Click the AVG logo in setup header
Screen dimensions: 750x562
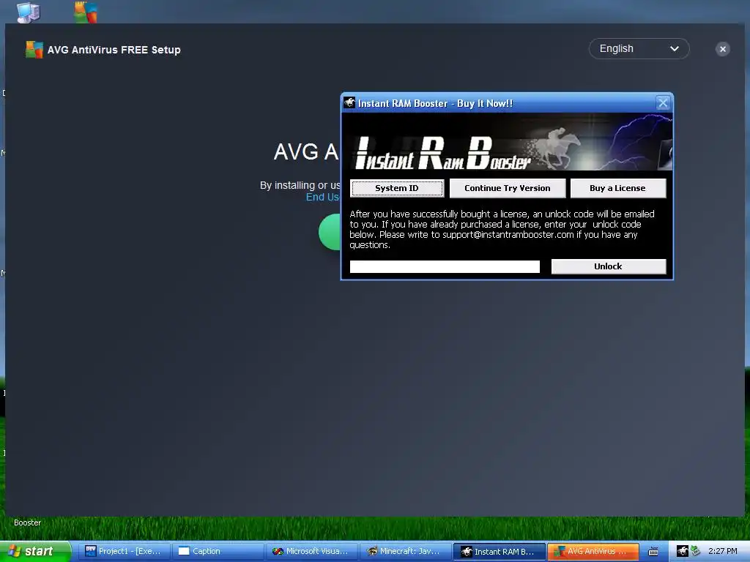click(34, 50)
